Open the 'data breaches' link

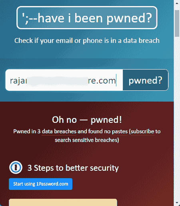coord(59,132)
